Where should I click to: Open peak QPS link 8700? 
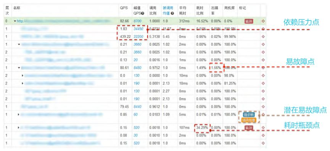pyautogui.click(x=137, y=21)
